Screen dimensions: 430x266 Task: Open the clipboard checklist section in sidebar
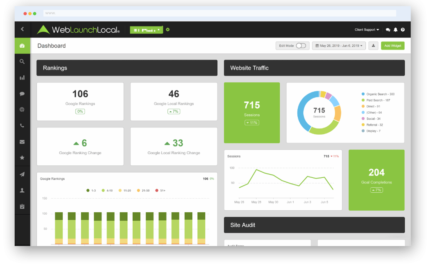(22, 207)
